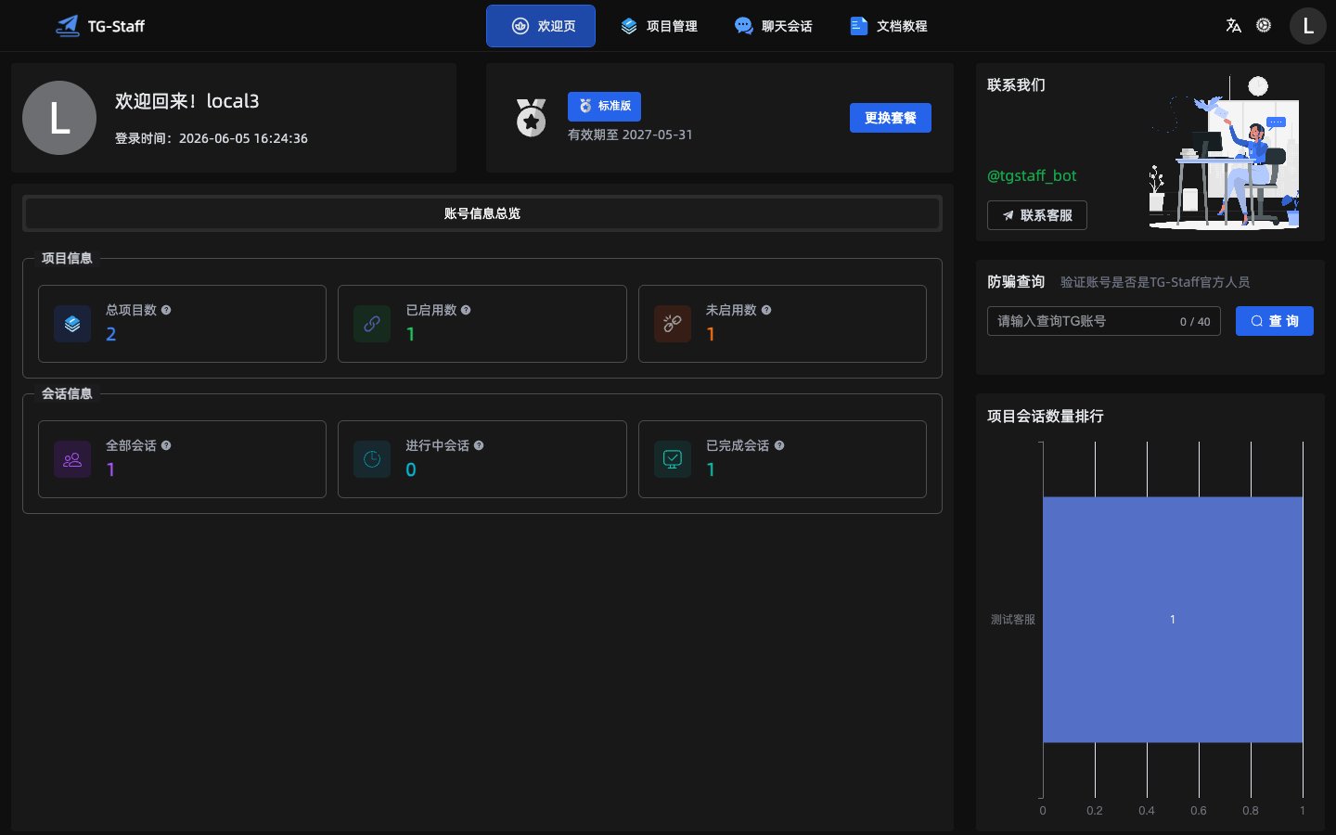Click the 项目会话数量排行 heading
Screen dimensions: 1336x835
pyautogui.click(x=1046, y=417)
